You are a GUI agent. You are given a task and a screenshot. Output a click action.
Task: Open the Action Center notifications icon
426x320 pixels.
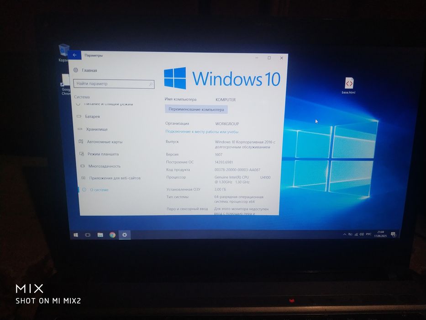[x=393, y=234]
